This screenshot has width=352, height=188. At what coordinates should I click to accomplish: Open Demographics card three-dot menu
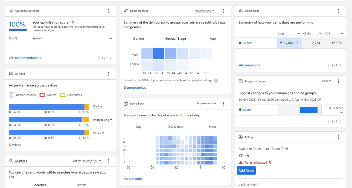click(223, 11)
